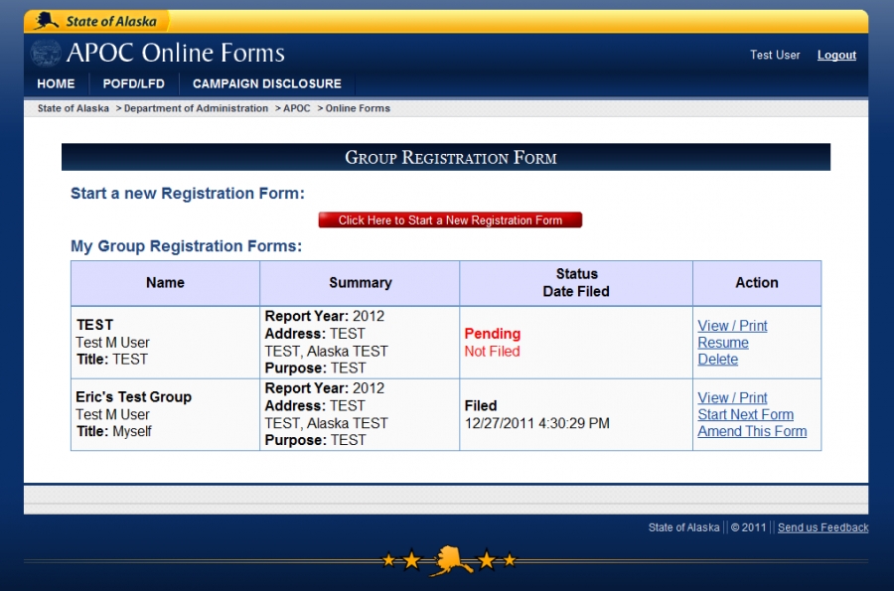Select the Online Forms breadcrumb
This screenshot has height=591, width=894.
coord(358,108)
